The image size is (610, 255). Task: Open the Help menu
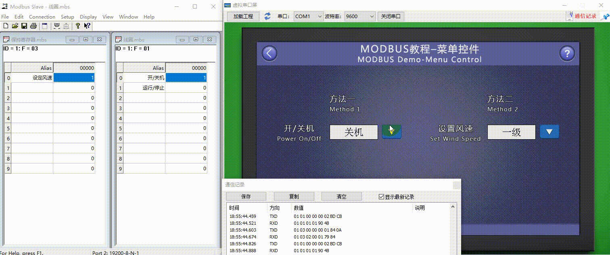[149, 17]
